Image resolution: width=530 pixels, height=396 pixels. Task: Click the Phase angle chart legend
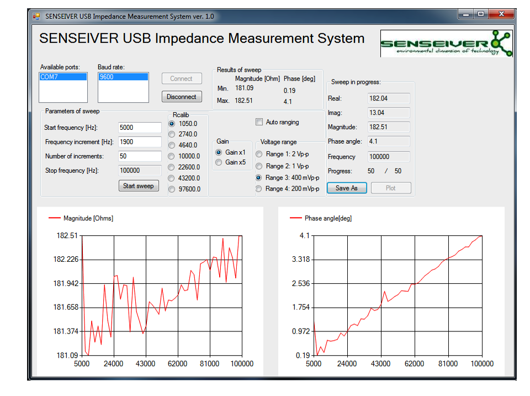pos(320,219)
